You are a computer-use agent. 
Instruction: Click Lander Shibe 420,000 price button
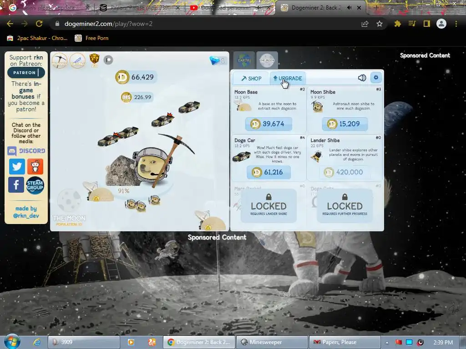click(x=345, y=172)
